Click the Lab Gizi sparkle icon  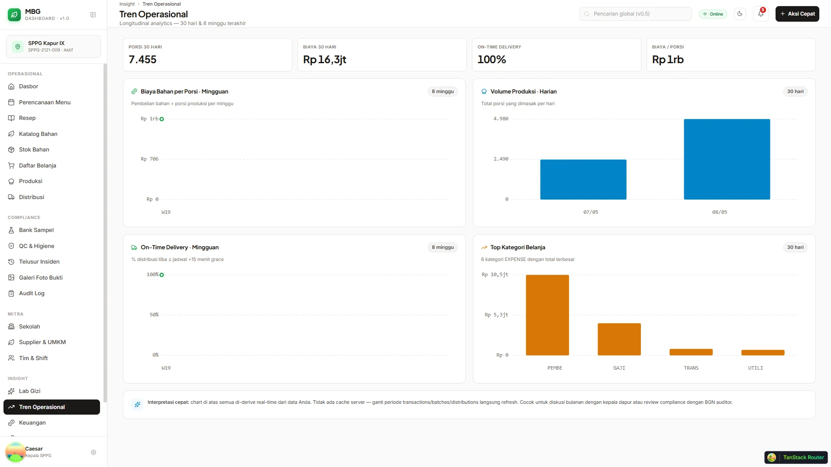pos(11,391)
